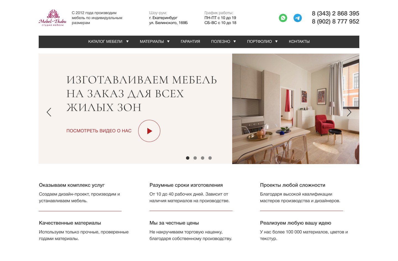
Task: Call the number 8 (343) 2 868 395
Action: point(336,14)
